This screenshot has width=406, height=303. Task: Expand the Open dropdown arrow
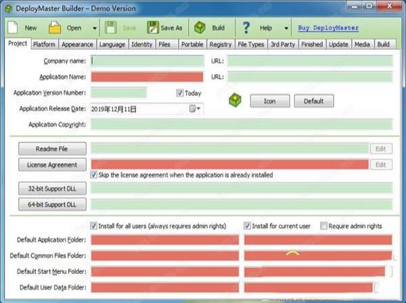click(x=95, y=28)
